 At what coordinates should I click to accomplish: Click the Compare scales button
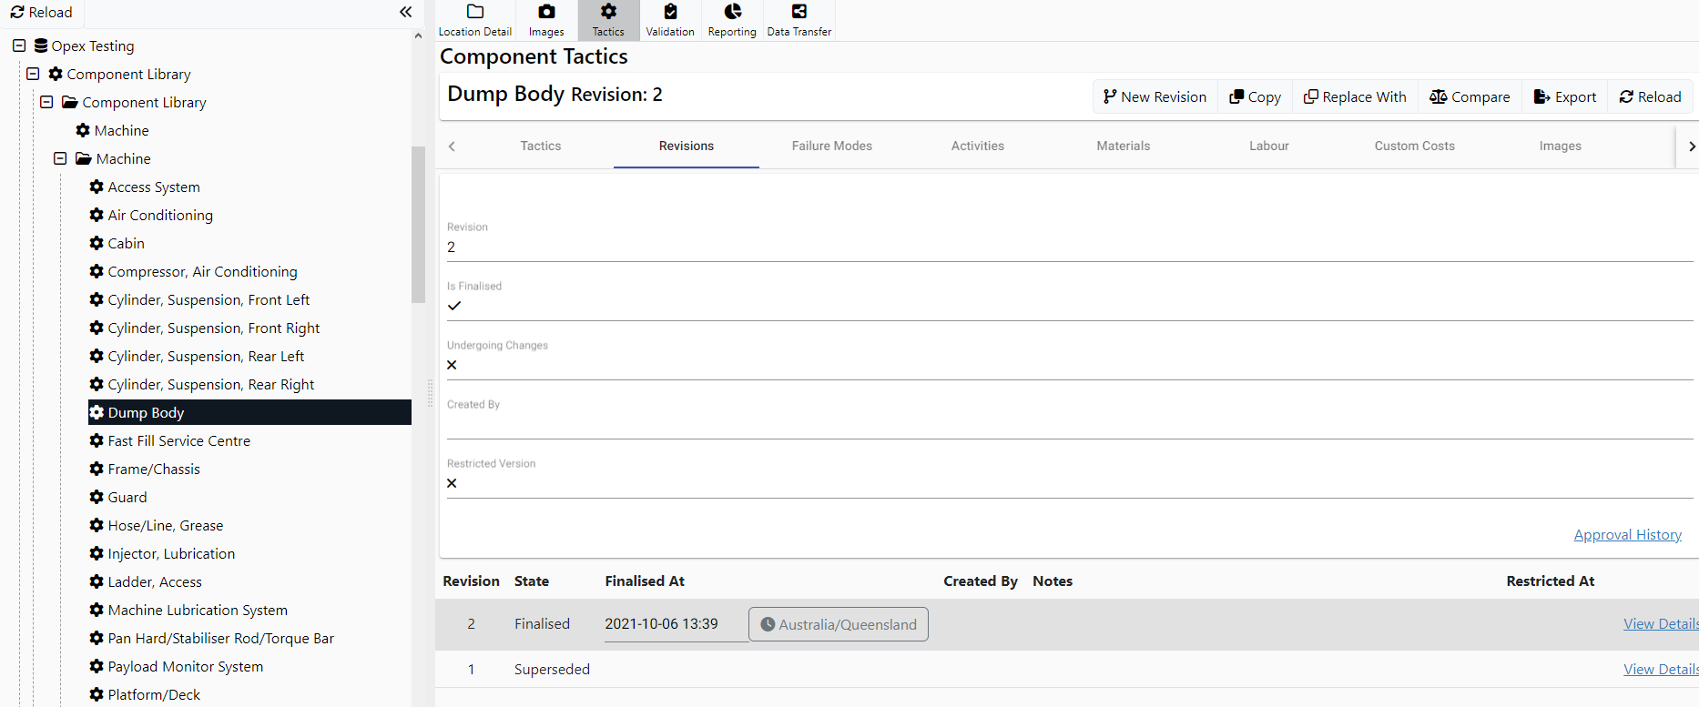1470,97
